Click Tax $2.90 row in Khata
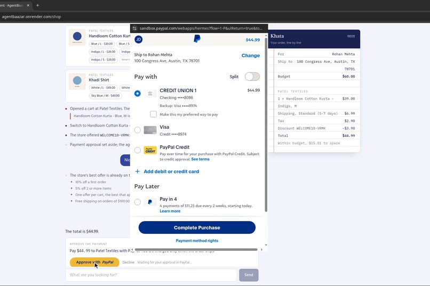Viewport: 430px width, 286px height. point(316,121)
